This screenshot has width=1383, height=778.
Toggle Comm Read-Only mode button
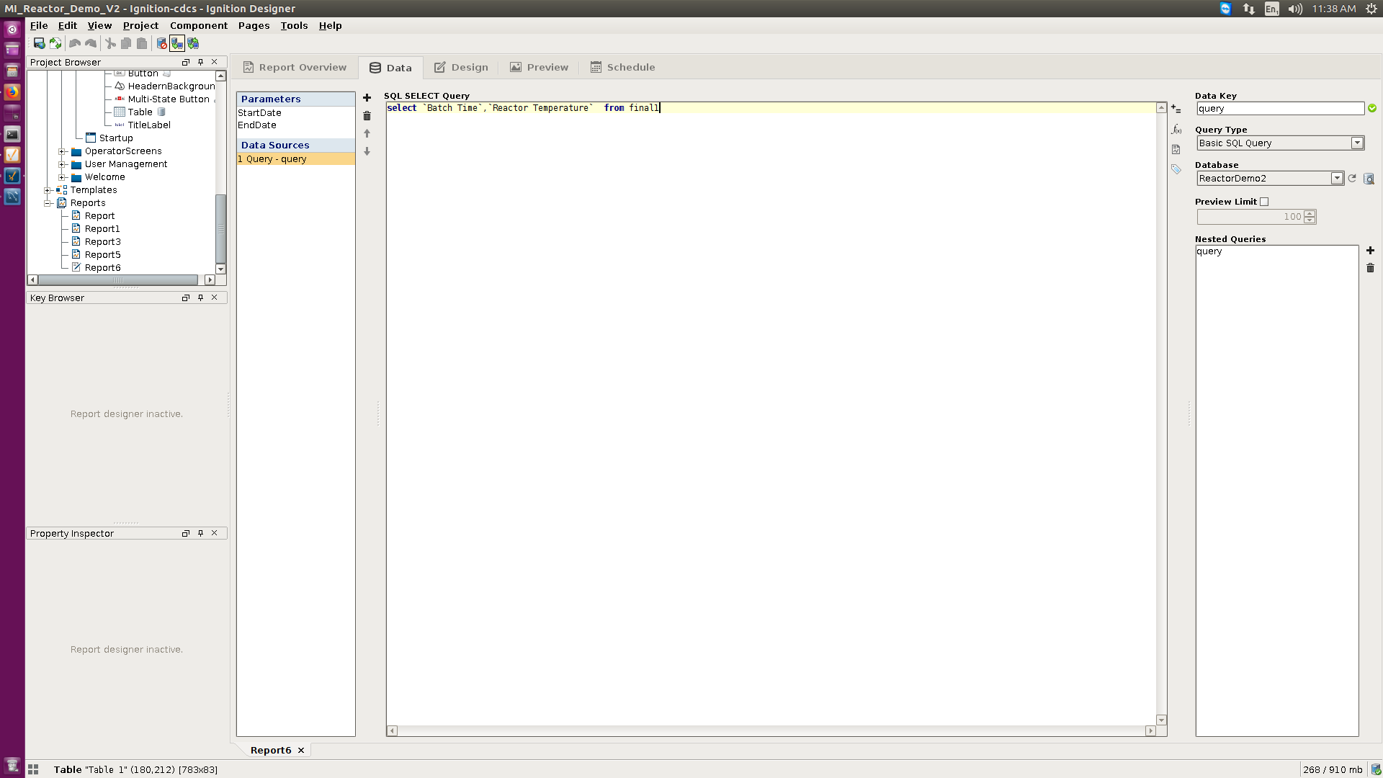click(177, 44)
